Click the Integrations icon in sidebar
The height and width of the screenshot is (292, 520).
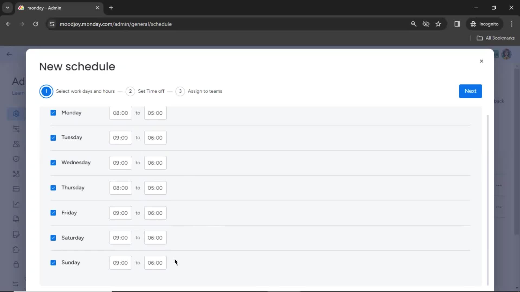point(16,174)
